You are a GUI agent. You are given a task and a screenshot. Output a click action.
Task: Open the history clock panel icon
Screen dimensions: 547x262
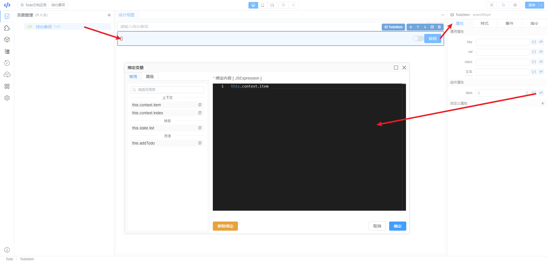click(x=7, y=63)
